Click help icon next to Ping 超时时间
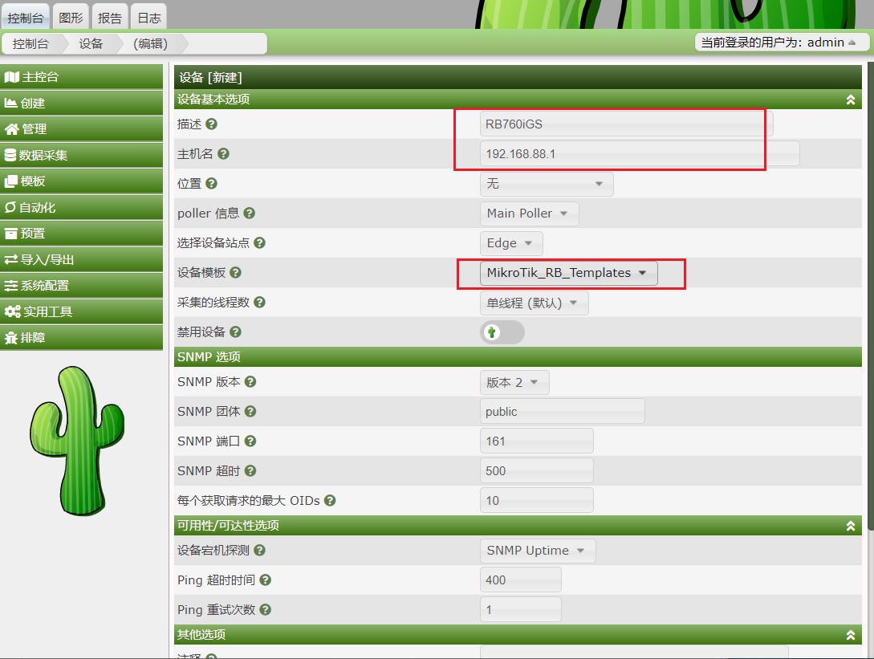 [265, 580]
